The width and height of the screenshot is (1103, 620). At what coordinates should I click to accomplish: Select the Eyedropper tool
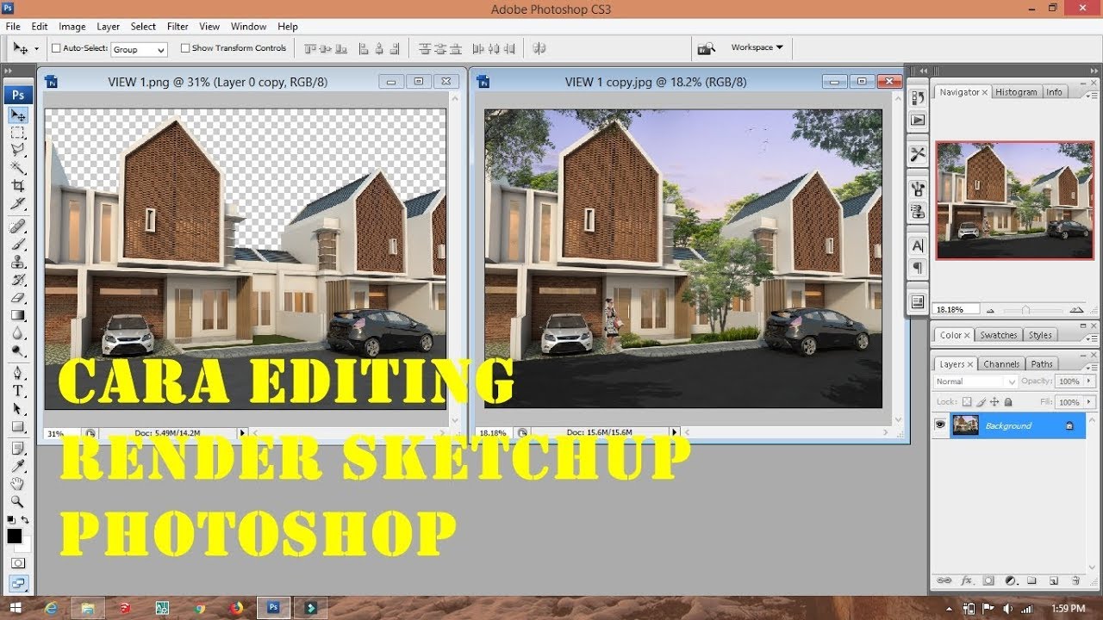tap(18, 466)
